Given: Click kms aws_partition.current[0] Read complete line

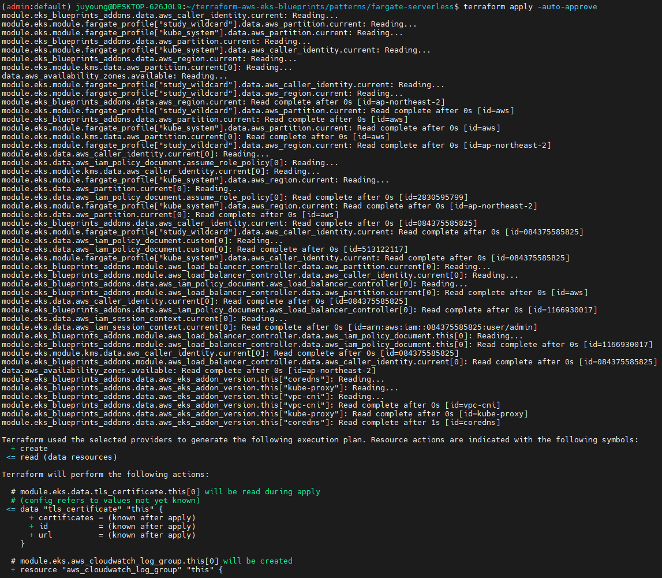Looking at the screenshot, I should point(196,137).
